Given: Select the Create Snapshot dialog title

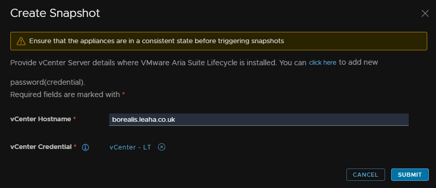Looking at the screenshot, I should click(x=55, y=13).
